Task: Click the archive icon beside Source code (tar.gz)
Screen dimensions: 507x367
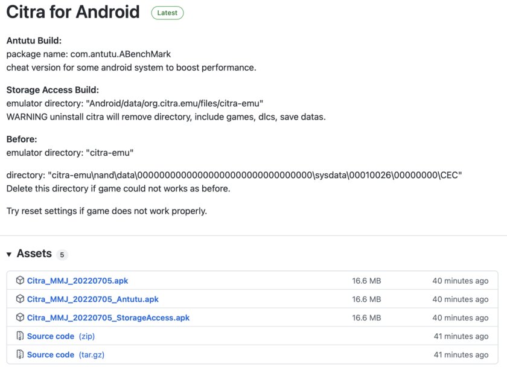Action: coord(20,354)
